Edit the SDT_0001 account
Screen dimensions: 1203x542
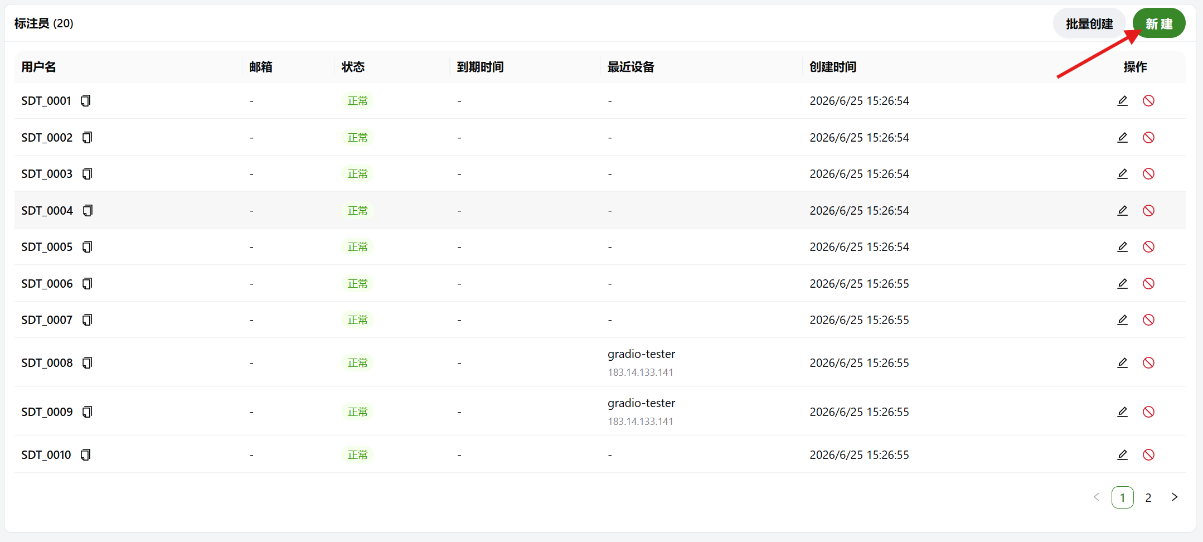tap(1122, 101)
